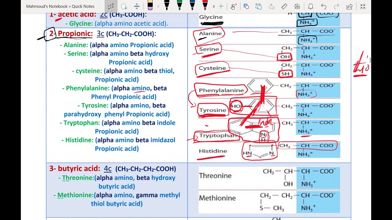Open the Shapes tool

246,6
